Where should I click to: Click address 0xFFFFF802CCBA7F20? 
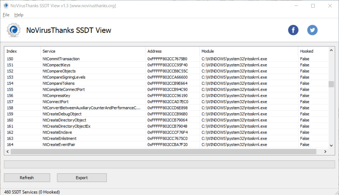[x=167, y=145]
